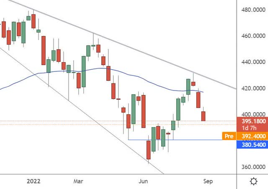Select the Jun label on time axis
The height and width of the screenshot is (189, 268).
[x=144, y=181]
